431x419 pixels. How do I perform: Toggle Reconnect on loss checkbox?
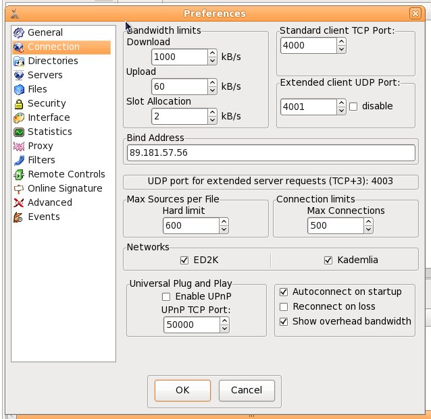click(284, 306)
